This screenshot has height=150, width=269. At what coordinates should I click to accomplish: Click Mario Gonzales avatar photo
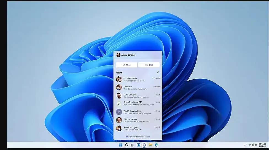[119, 96]
